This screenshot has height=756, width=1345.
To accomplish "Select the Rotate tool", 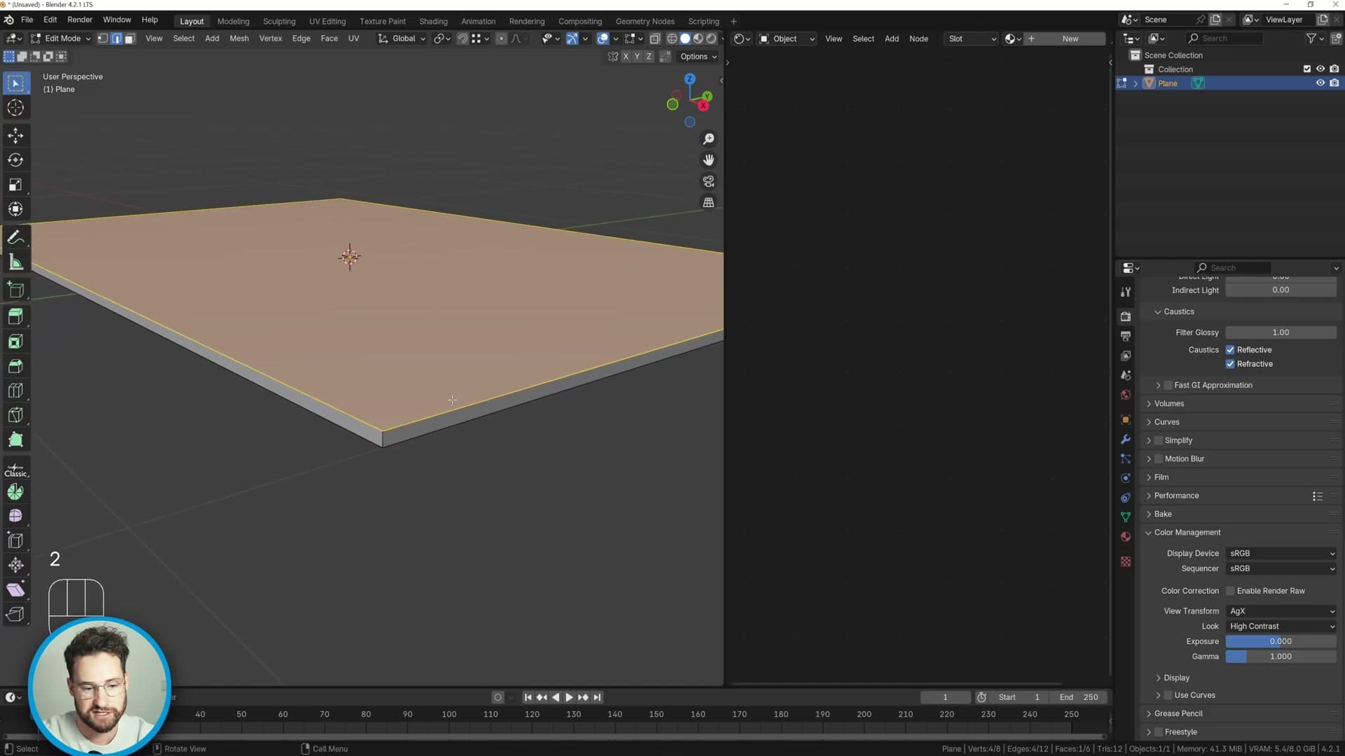I will click(15, 160).
